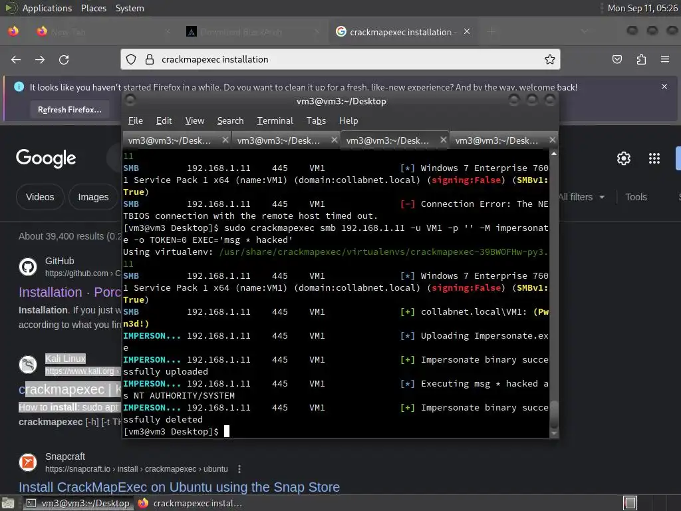
Task: Open the Firefox extensions icon
Action: click(641, 59)
